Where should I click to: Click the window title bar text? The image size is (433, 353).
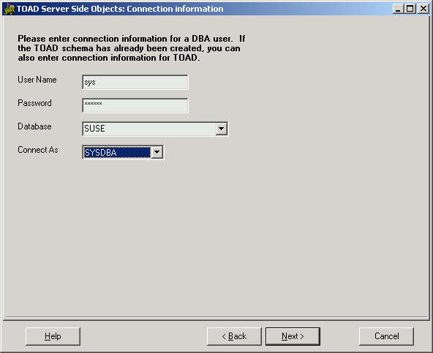[x=120, y=9]
